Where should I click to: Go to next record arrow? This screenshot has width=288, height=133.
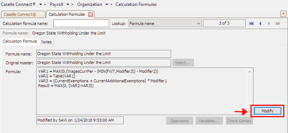pos(269,24)
